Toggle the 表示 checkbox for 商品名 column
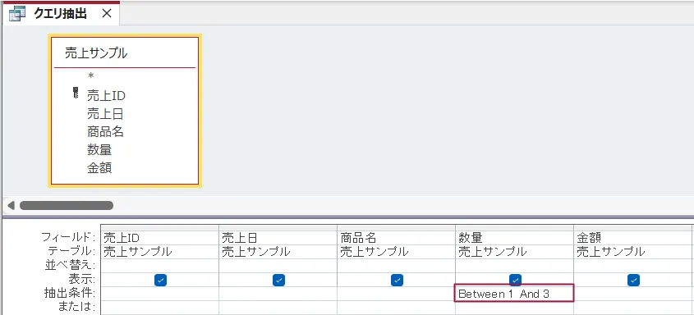The height and width of the screenshot is (315, 694). tap(397, 280)
